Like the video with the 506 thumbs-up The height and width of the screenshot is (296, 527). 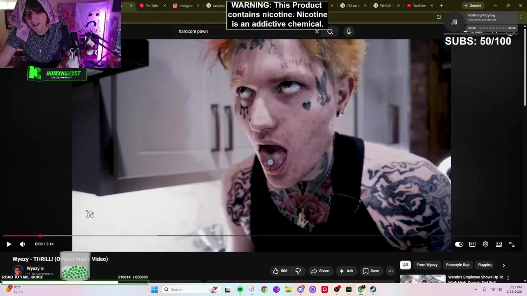tap(280, 271)
